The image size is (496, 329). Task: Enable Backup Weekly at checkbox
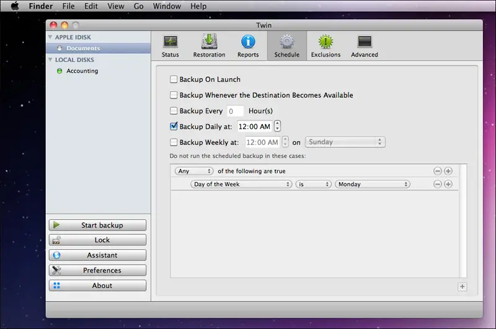174,143
